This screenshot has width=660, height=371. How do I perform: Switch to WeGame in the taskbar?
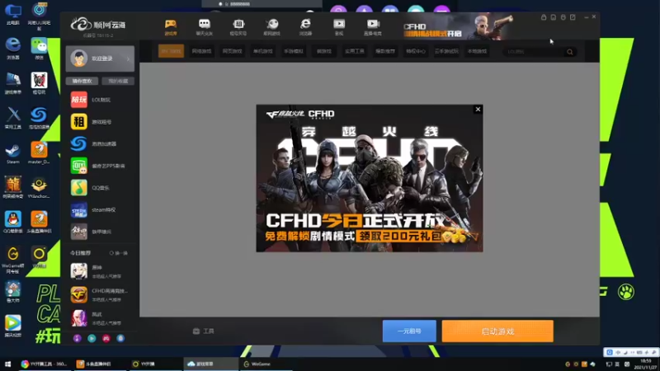tap(266, 364)
